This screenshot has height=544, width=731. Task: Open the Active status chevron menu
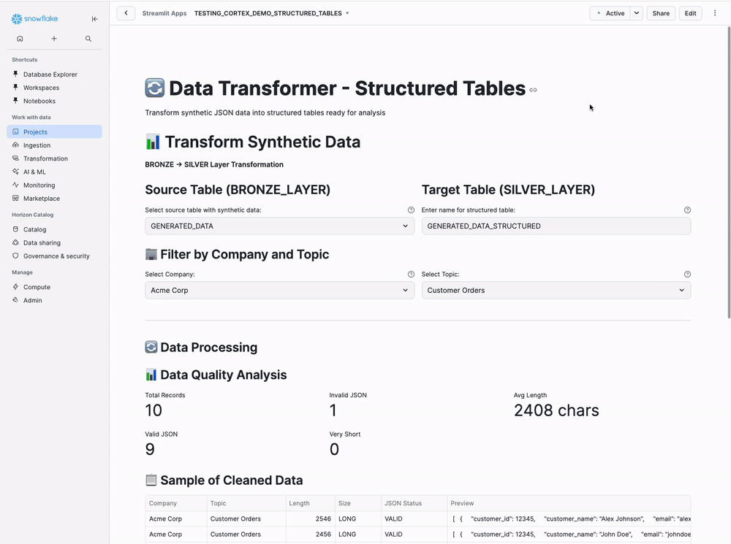(x=635, y=12)
